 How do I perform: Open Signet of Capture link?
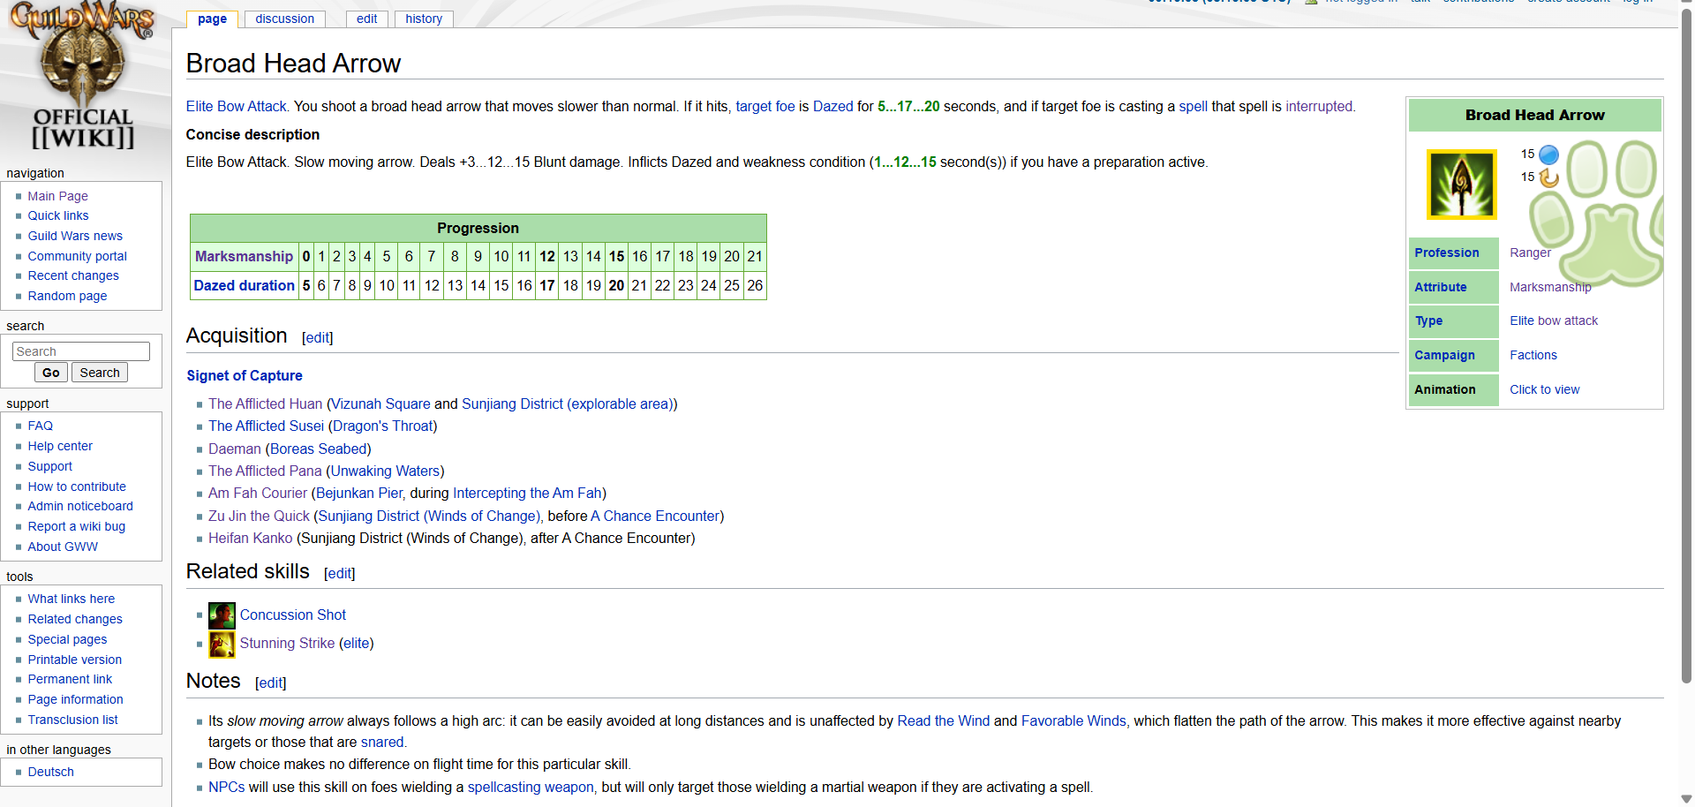[x=245, y=375]
